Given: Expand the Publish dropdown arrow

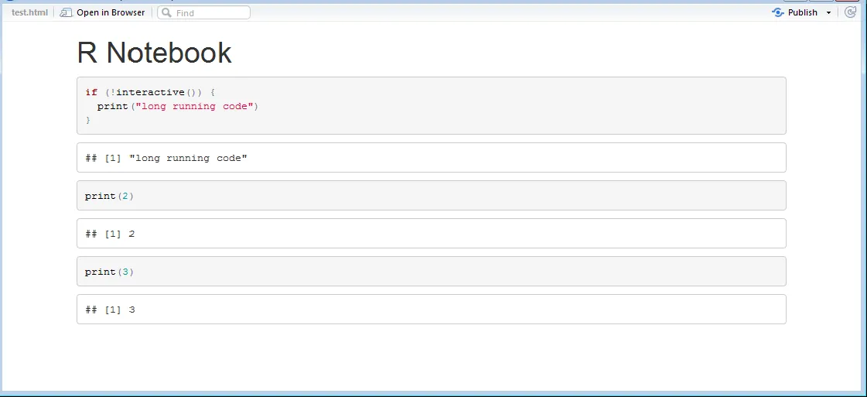Looking at the screenshot, I should pyautogui.click(x=829, y=12).
